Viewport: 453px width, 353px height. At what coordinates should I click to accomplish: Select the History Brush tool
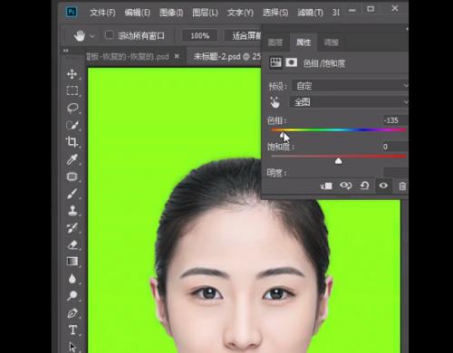pos(72,228)
